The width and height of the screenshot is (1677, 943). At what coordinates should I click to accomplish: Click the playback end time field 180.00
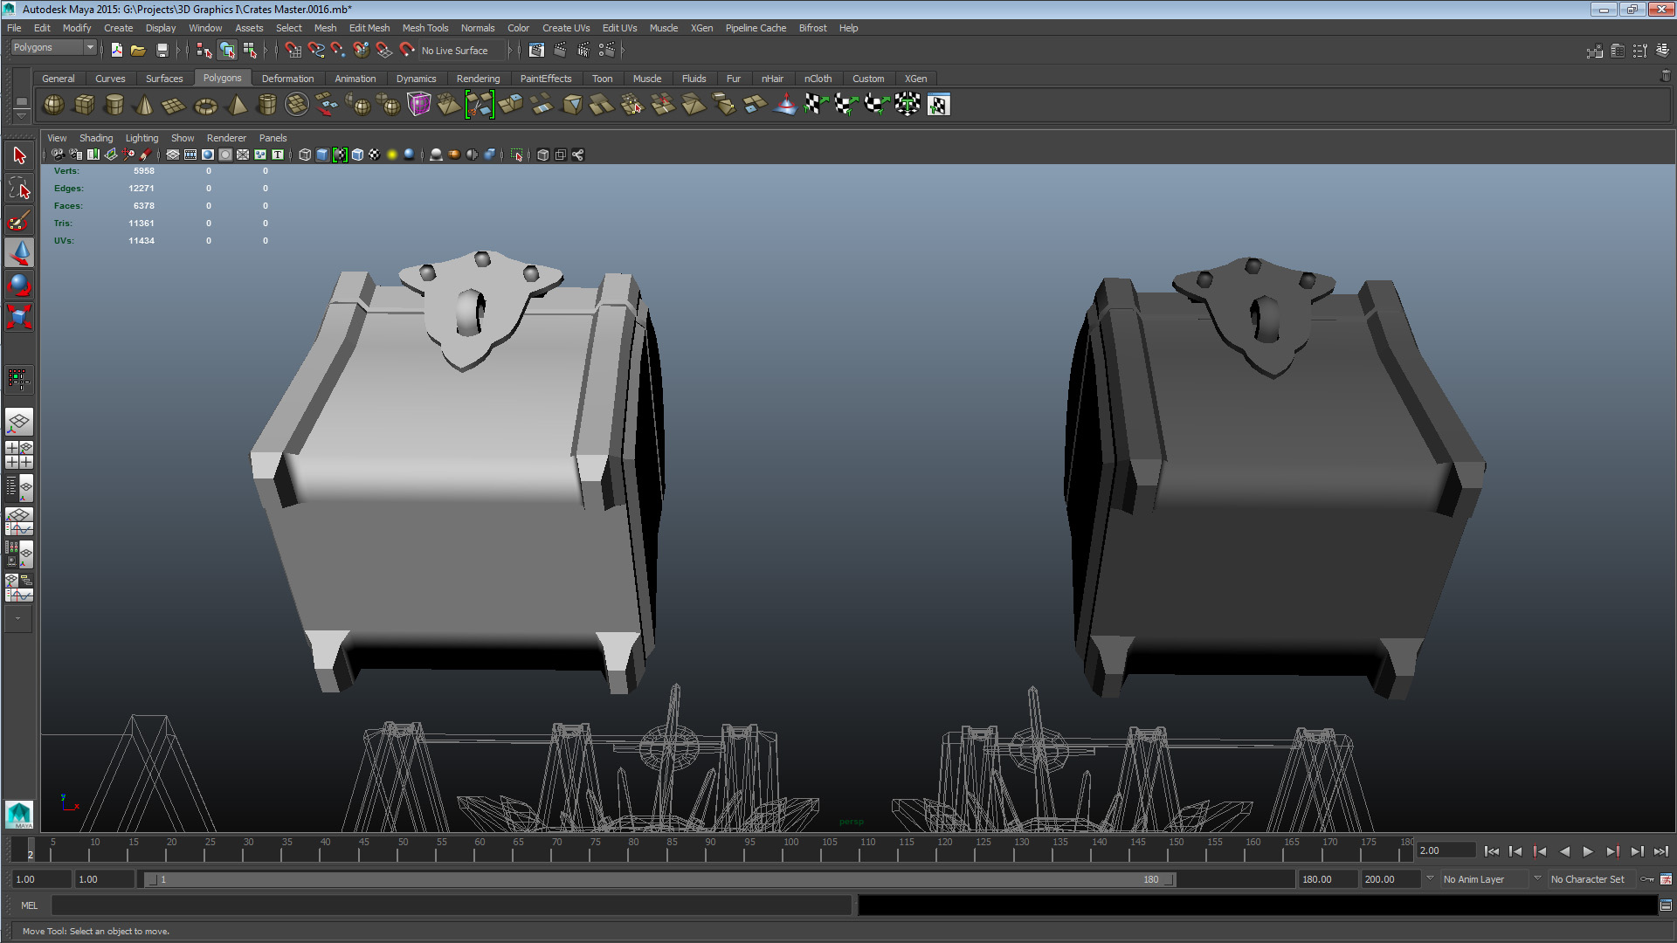1326,879
